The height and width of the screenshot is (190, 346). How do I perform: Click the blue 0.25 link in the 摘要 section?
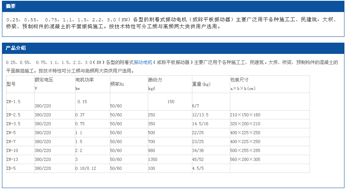click(x=12, y=19)
